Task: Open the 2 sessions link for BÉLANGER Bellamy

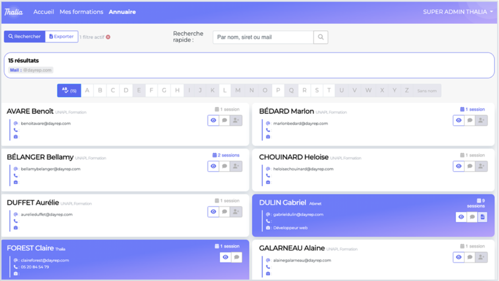Action: tap(226, 155)
